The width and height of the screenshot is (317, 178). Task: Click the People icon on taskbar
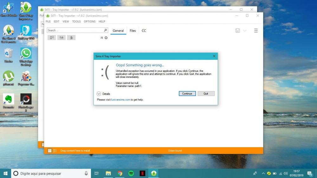pyautogui.click(x=255, y=173)
